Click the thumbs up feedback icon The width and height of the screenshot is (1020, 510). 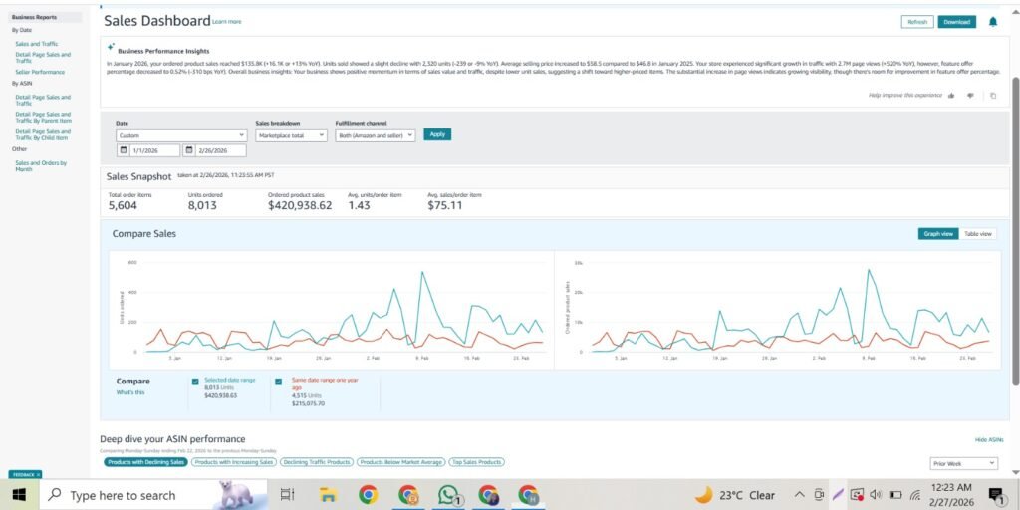(x=951, y=96)
